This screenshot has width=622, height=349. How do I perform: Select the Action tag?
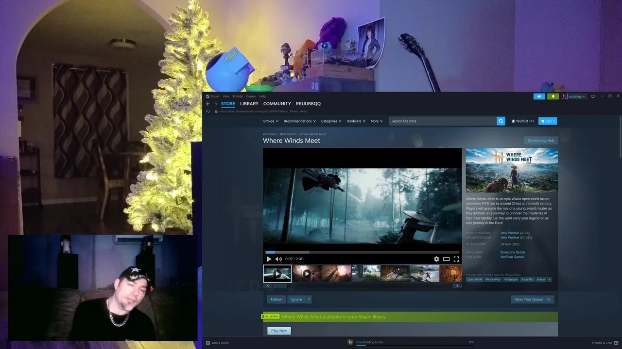[541, 279]
